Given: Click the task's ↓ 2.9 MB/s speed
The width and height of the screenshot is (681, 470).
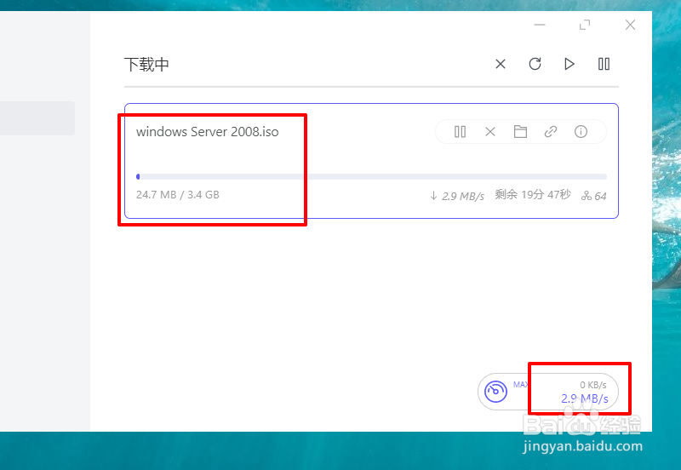Looking at the screenshot, I should tap(457, 196).
